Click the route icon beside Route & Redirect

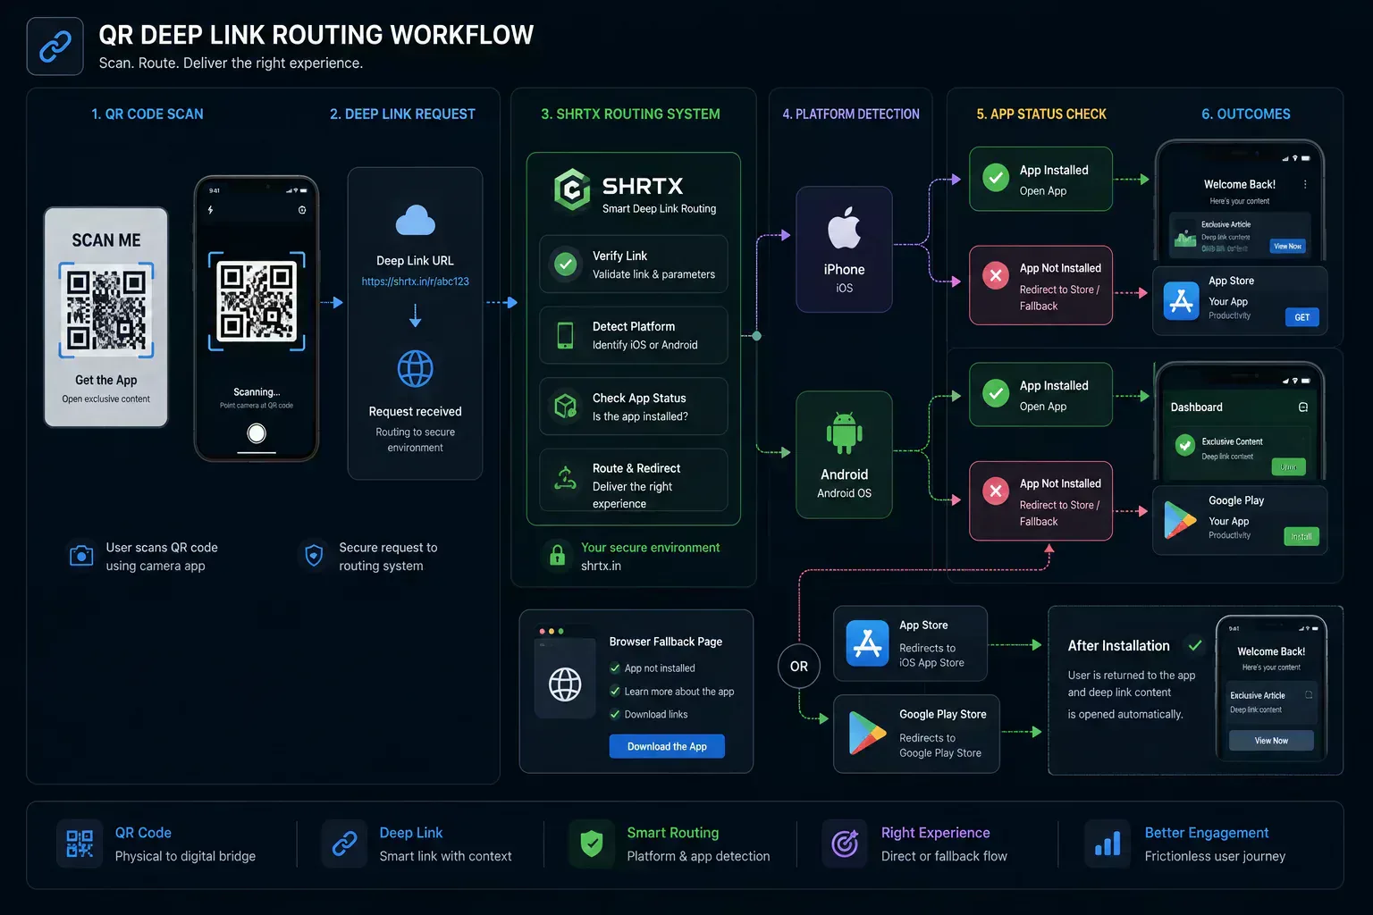[x=565, y=479]
